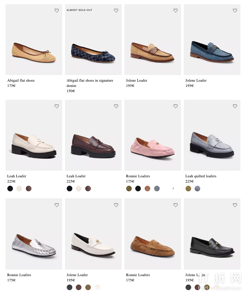Wishlist the cream Leah Loafer
Screen dimensions: 246x294
(57, 106)
